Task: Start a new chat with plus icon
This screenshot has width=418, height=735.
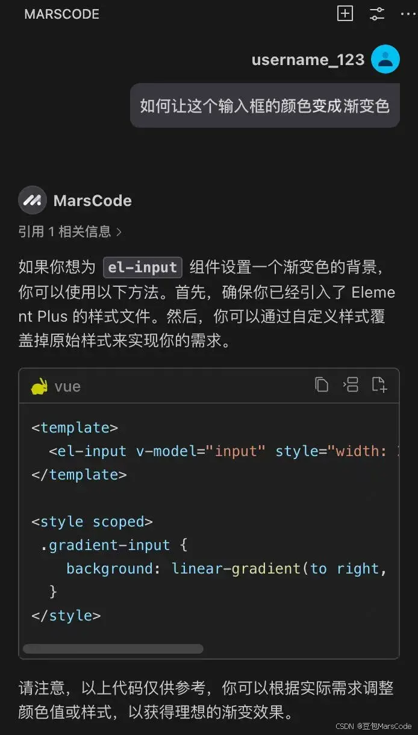Action: coord(345,14)
